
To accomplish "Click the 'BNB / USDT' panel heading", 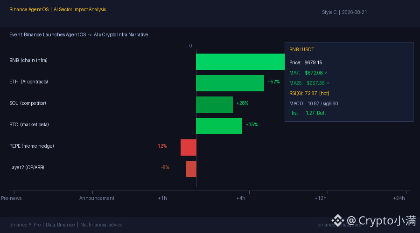I will 301,49.
